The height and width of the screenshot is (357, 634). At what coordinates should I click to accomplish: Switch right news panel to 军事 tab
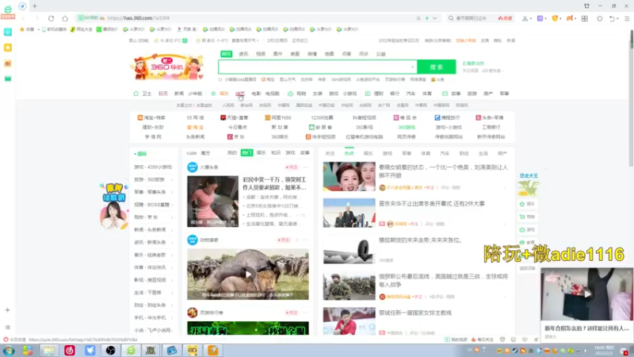(407, 153)
